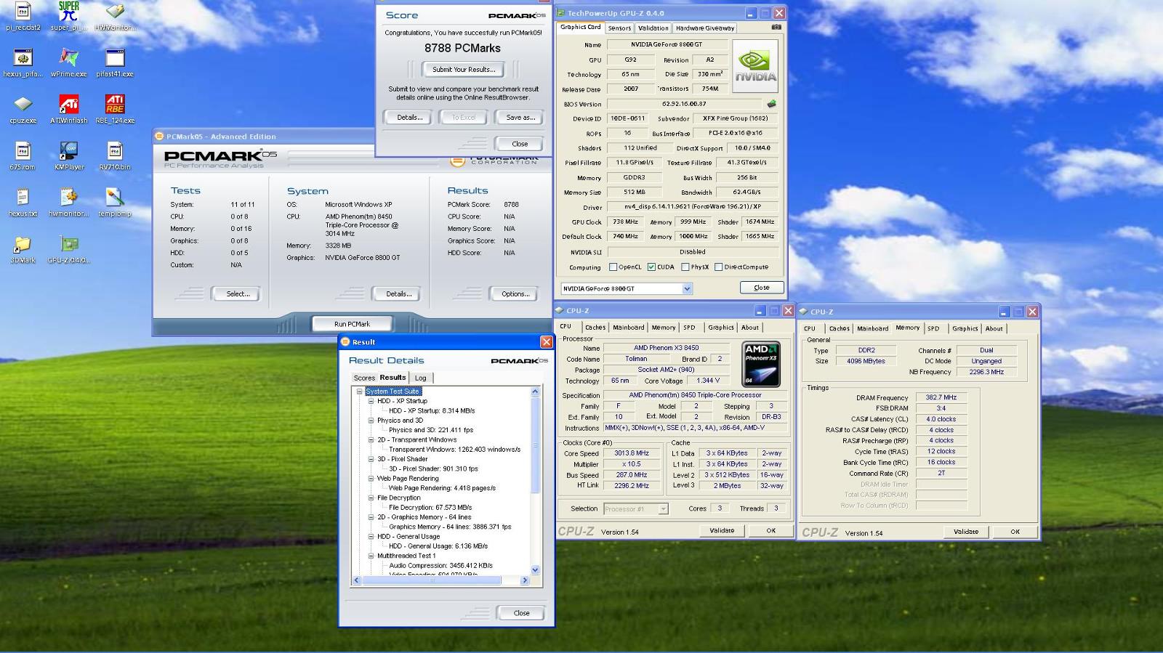The image size is (1163, 653).
Task: Click the Result tree horizontal scrollbar thumb
Action: [432, 580]
